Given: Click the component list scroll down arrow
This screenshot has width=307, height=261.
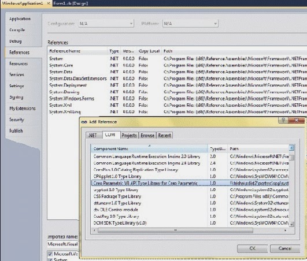Looking at the screenshot, I should pos(291,224).
